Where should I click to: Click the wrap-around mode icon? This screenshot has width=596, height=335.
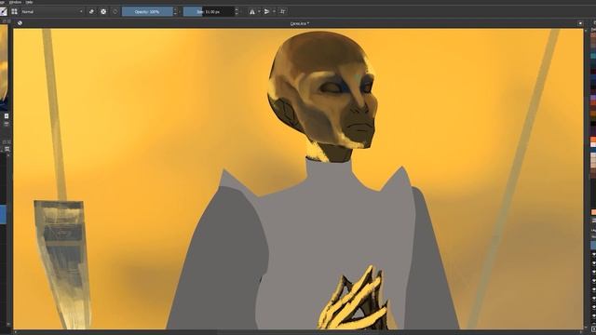coord(283,12)
